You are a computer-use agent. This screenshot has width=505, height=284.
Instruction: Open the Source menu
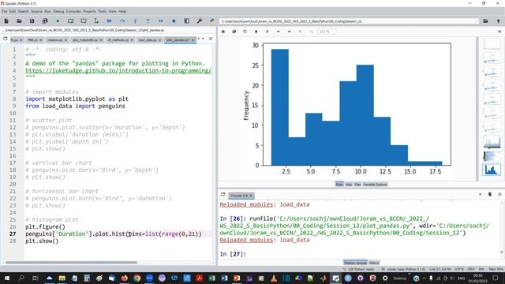click(x=36, y=11)
